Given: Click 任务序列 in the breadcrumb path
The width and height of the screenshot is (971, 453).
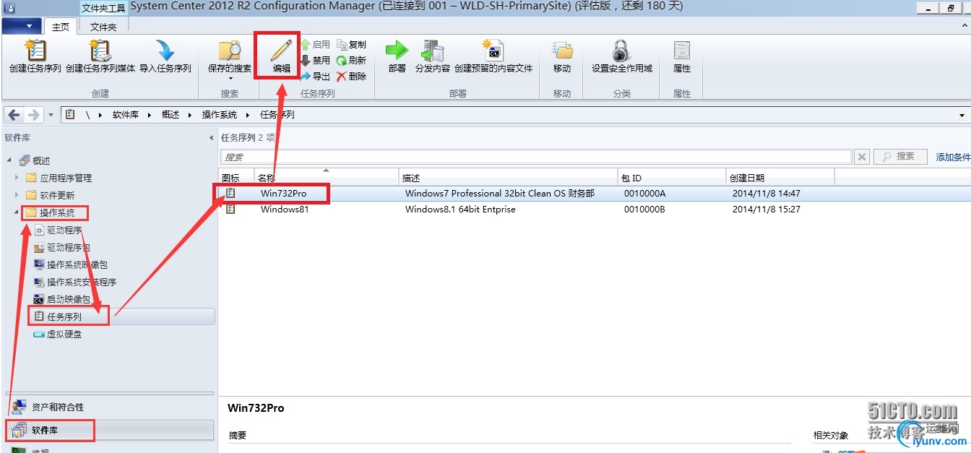Looking at the screenshot, I should click(277, 115).
